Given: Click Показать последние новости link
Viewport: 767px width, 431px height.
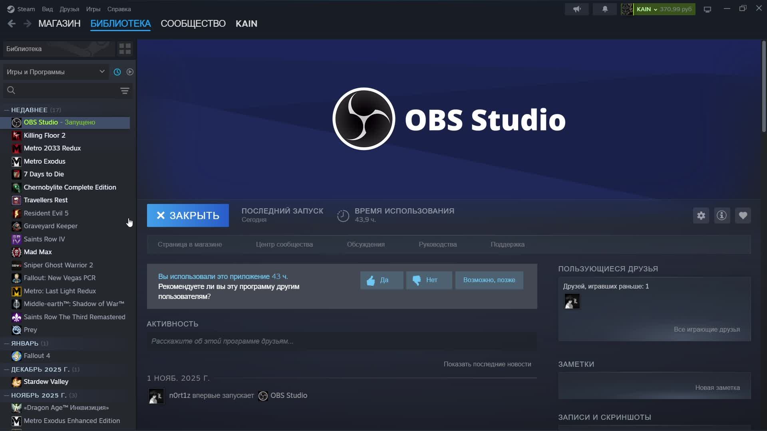Looking at the screenshot, I should (x=487, y=364).
